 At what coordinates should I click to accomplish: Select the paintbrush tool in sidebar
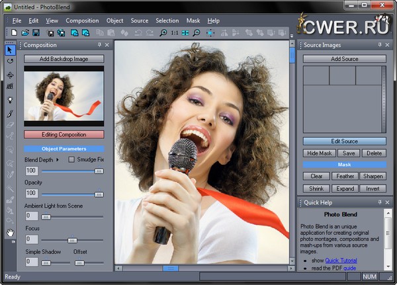pos(10,113)
